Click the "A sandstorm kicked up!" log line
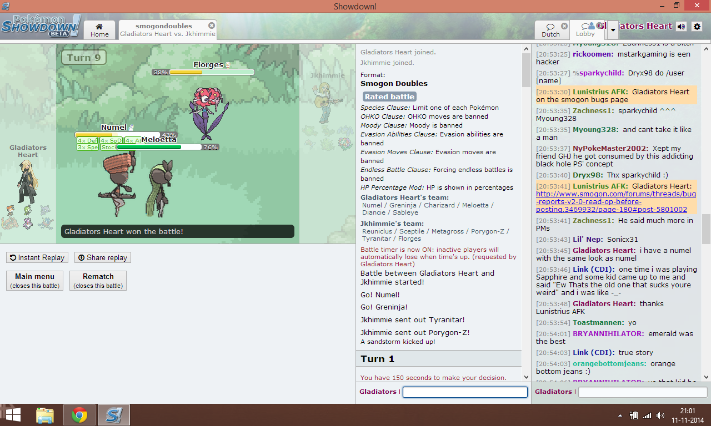Screen dimensions: 711x426 398,342
